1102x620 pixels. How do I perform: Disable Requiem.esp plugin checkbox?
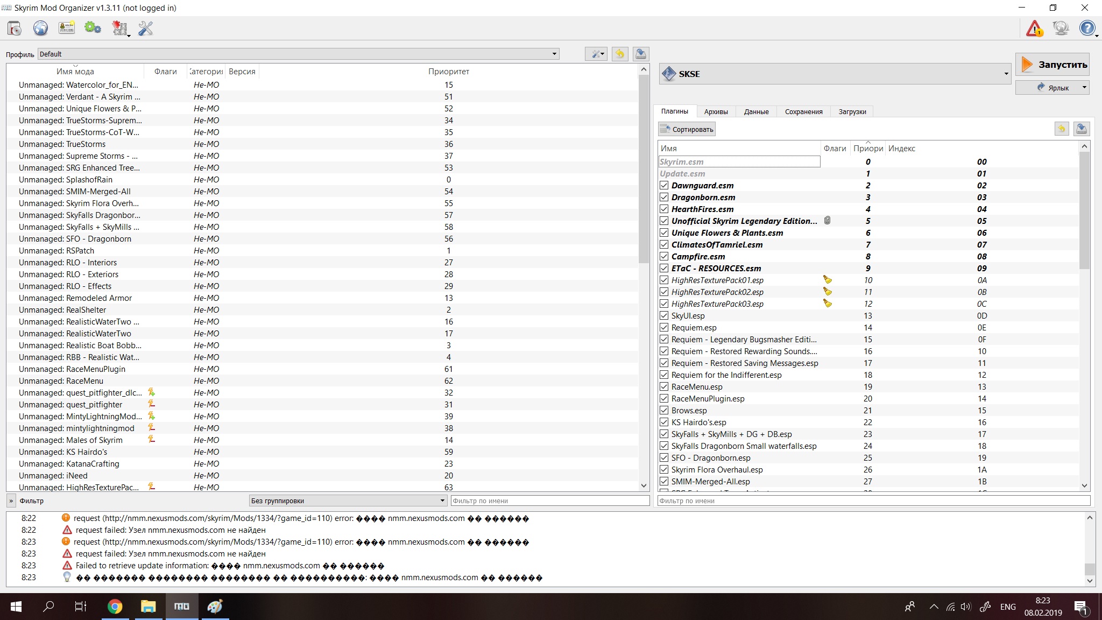tap(664, 327)
